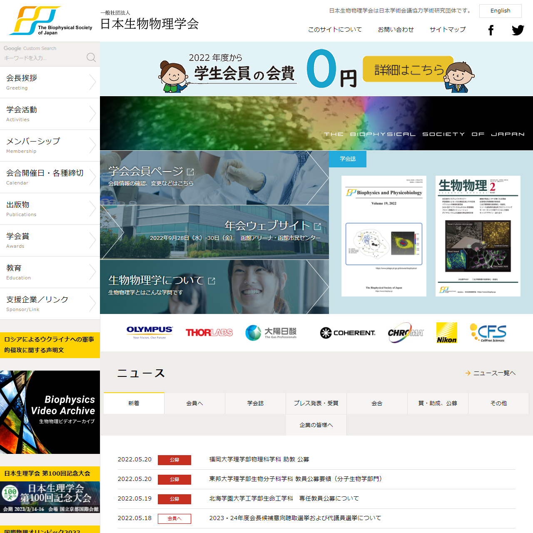Click the search magnifier icon
This screenshot has width=533, height=533.
(x=91, y=57)
